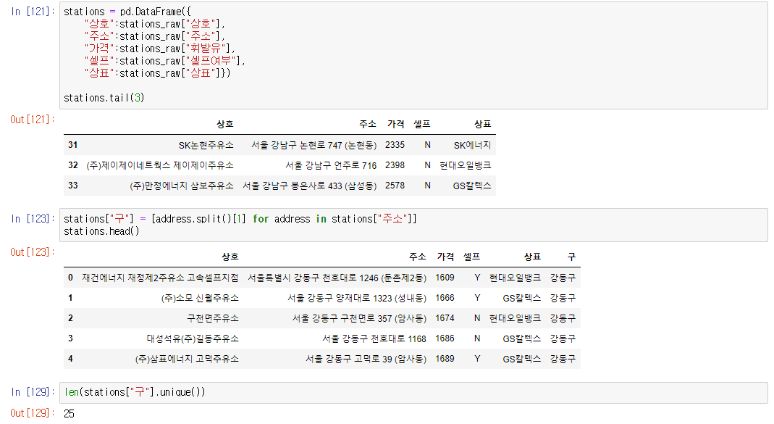774x424 pixels.
Task: Select the In [121] prompt label
Action: tap(33, 12)
